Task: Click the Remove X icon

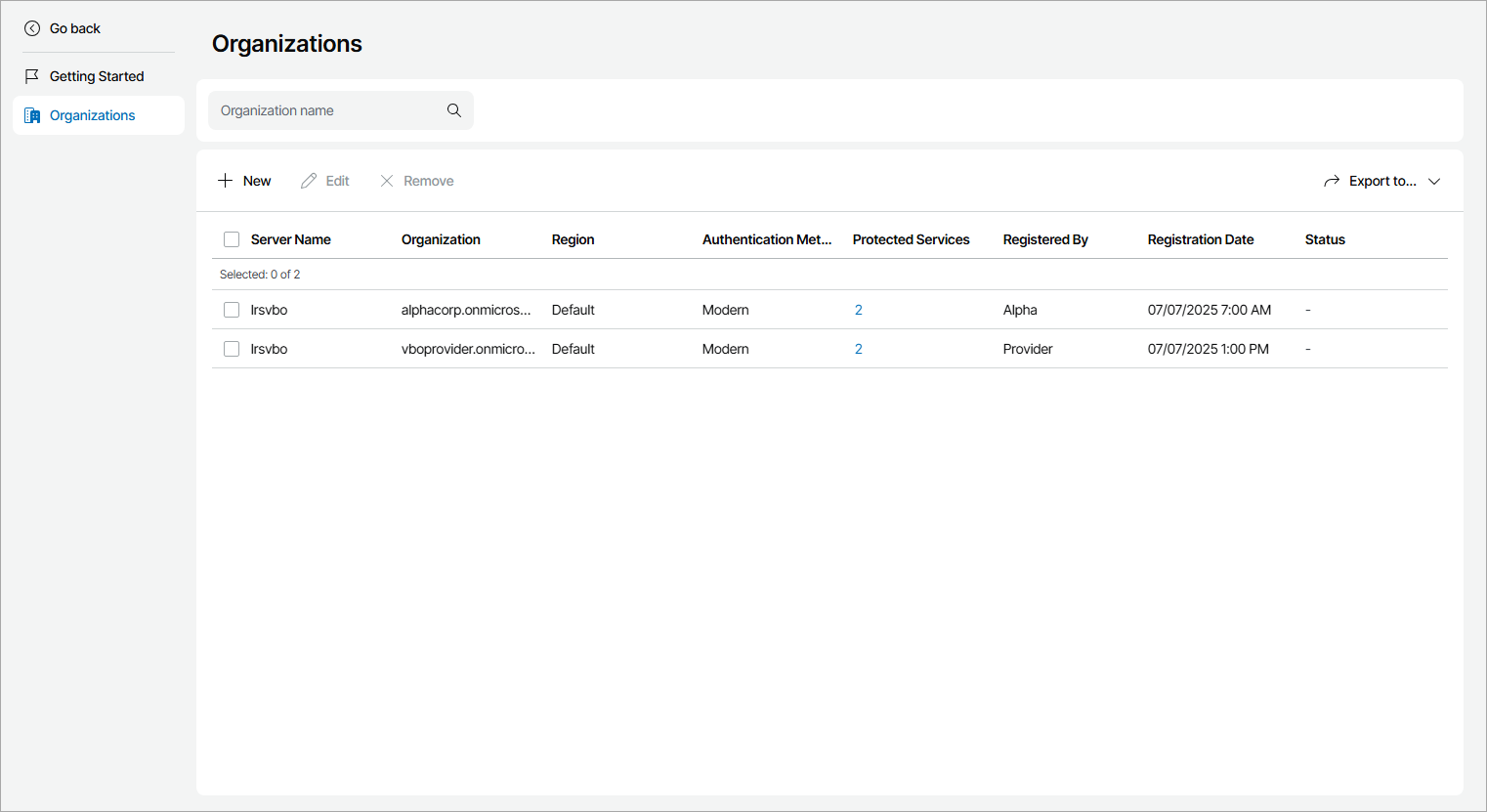Action: tap(387, 181)
